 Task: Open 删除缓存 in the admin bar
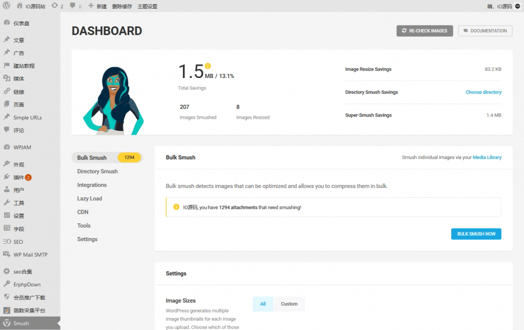coord(122,6)
